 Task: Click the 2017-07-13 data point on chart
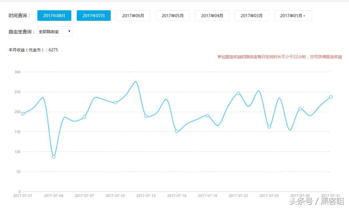coord(146,116)
